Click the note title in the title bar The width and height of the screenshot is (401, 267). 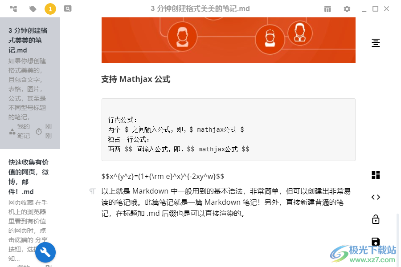200,9
